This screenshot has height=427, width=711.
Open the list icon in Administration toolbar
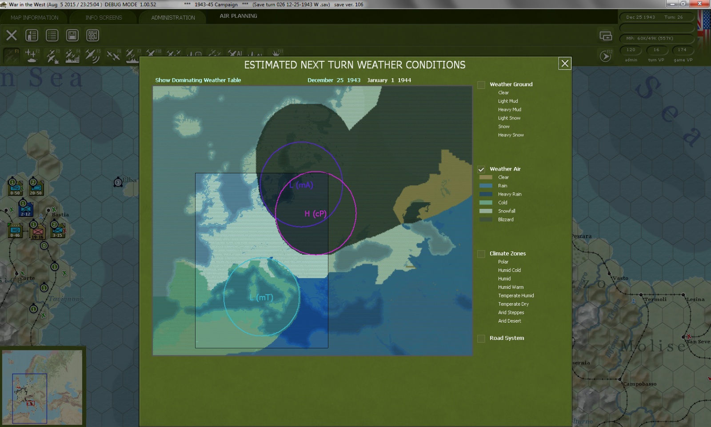[x=52, y=36]
